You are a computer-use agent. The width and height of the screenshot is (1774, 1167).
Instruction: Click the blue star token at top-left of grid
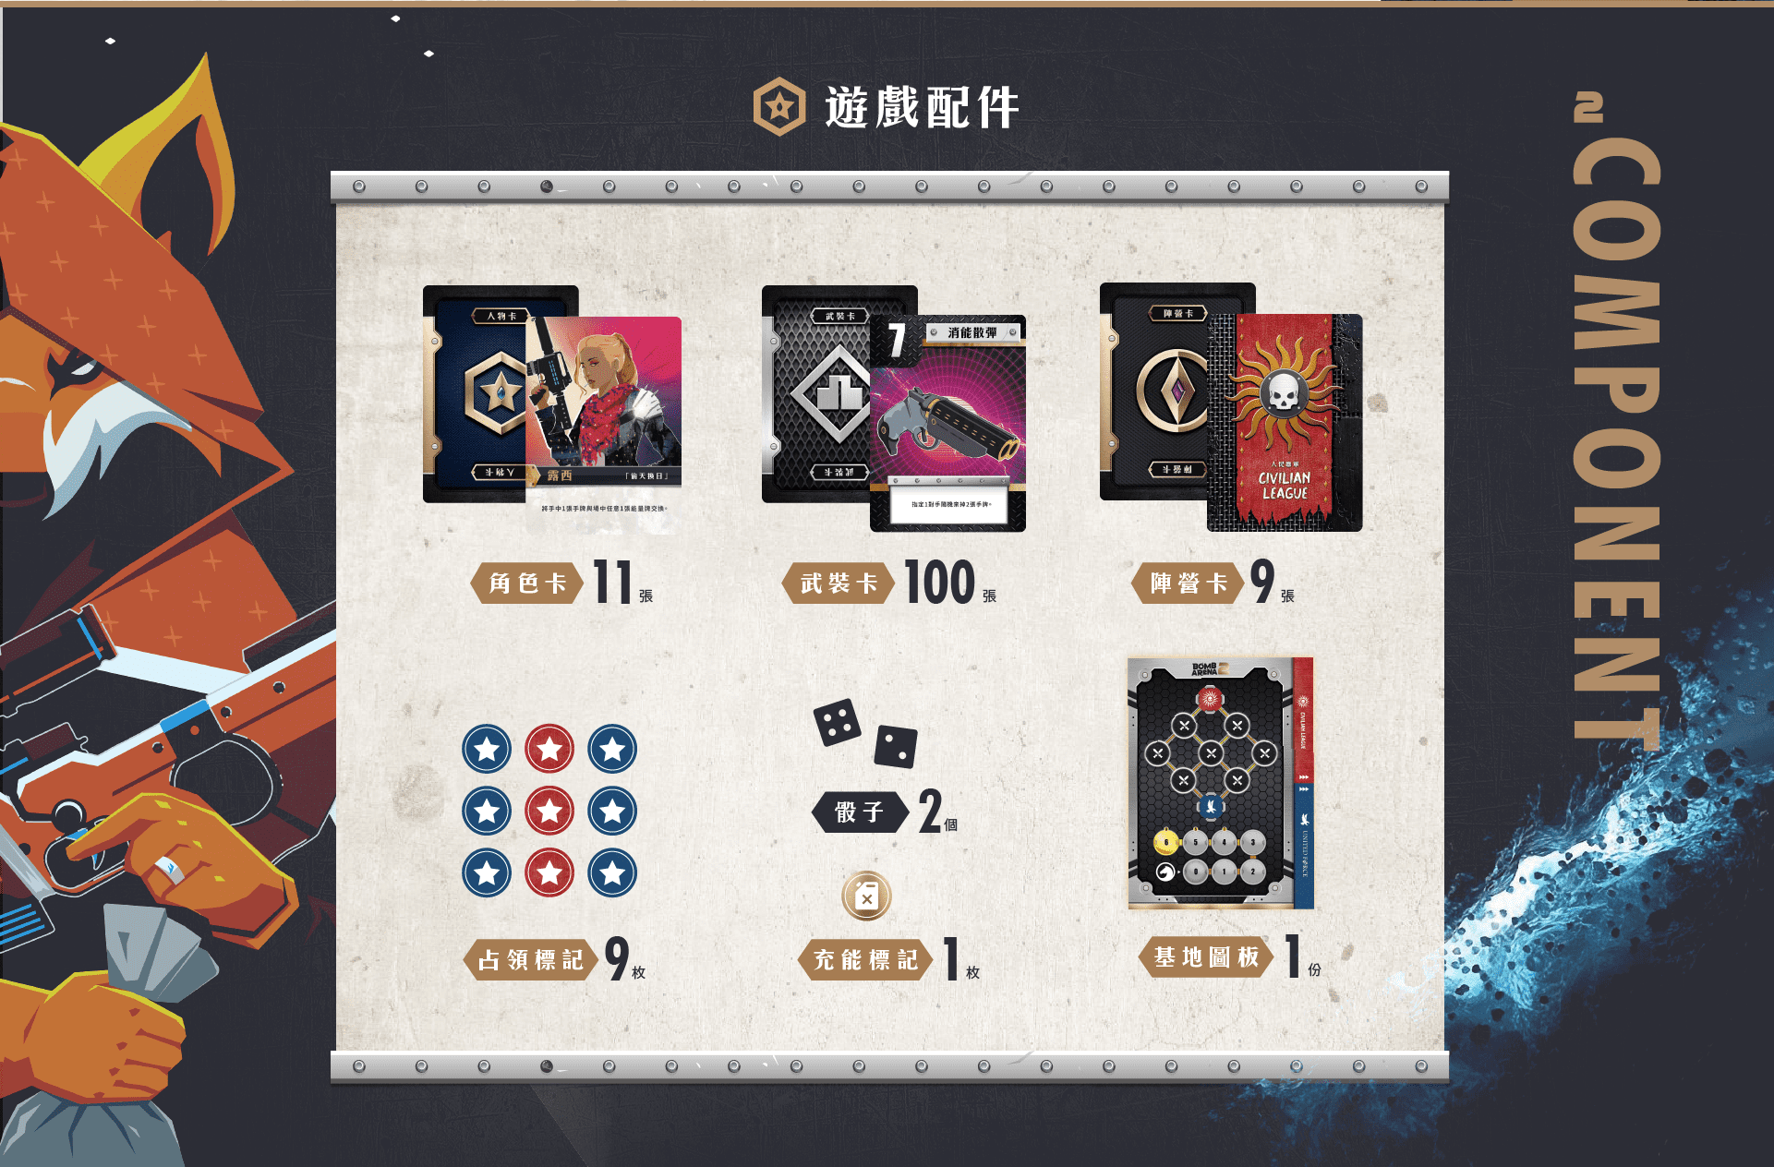488,749
